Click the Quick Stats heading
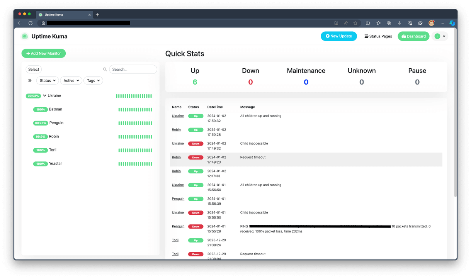The width and height of the screenshot is (471, 278). pos(185,54)
